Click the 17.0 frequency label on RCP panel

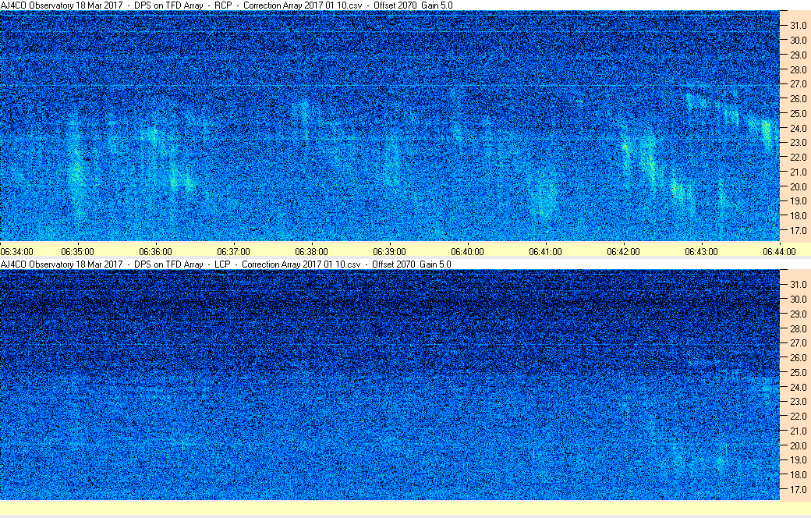(798, 230)
